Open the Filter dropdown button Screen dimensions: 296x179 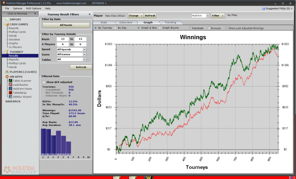(x=218, y=16)
